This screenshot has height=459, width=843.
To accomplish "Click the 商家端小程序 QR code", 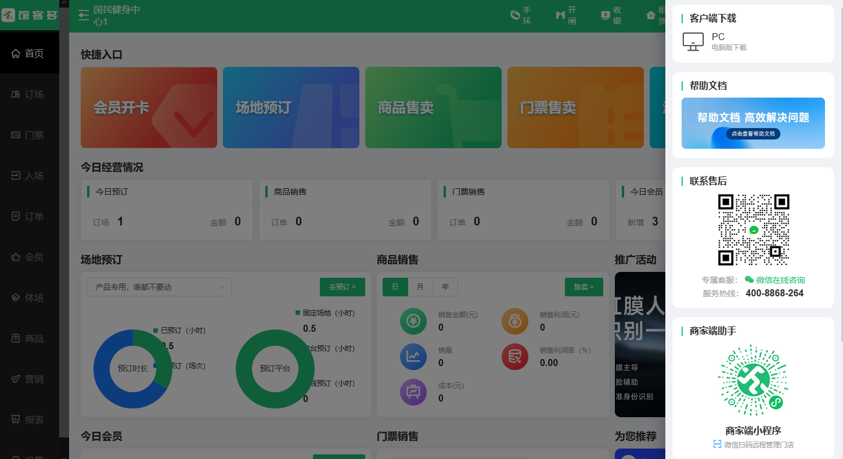I will (753, 381).
